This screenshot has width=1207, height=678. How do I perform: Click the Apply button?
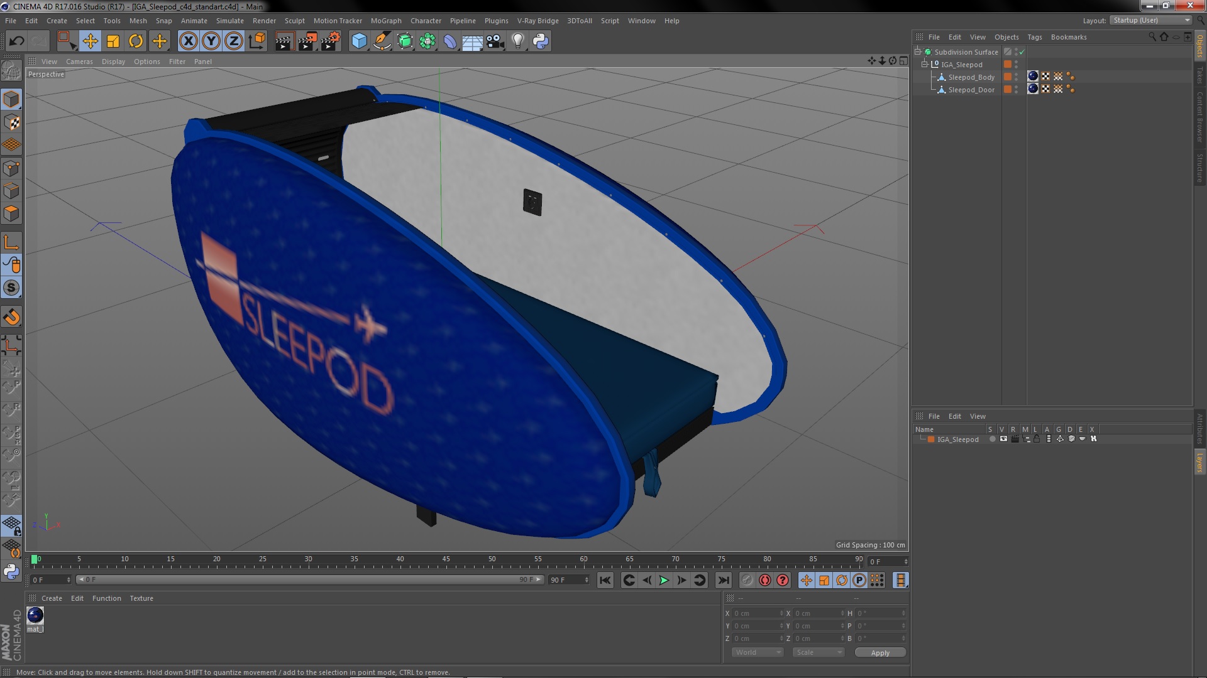(x=880, y=653)
